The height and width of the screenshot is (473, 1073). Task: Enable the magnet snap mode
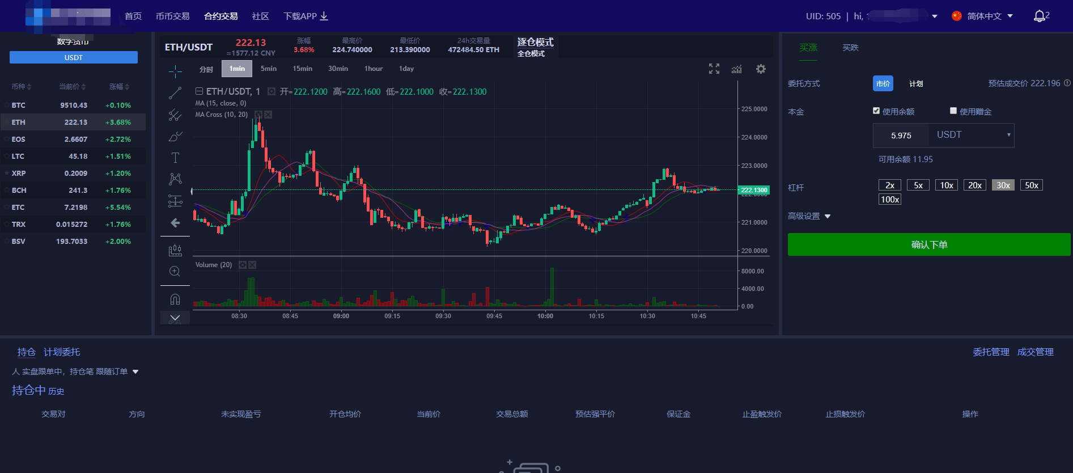click(175, 299)
